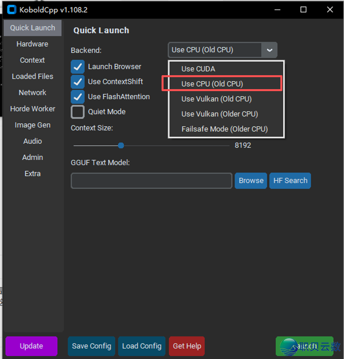Image resolution: width=344 pixels, height=359 pixels.
Task: Enable the Quiet Mode checkbox
Action: point(78,112)
